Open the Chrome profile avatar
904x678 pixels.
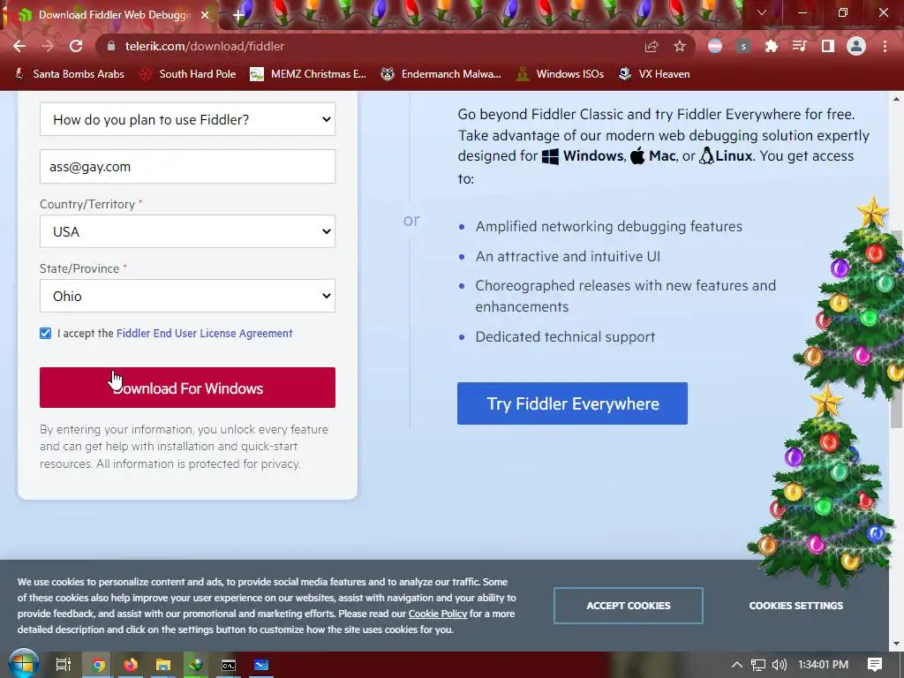pyautogui.click(x=856, y=46)
